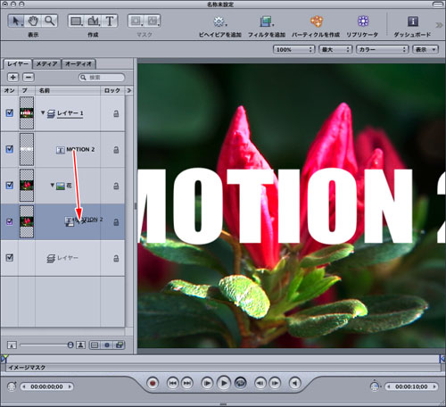Select the Zoom magnifier tool
Viewport: 446px width, 407px height.
[x=50, y=21]
